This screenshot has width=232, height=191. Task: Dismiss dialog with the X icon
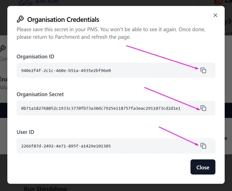click(x=215, y=15)
